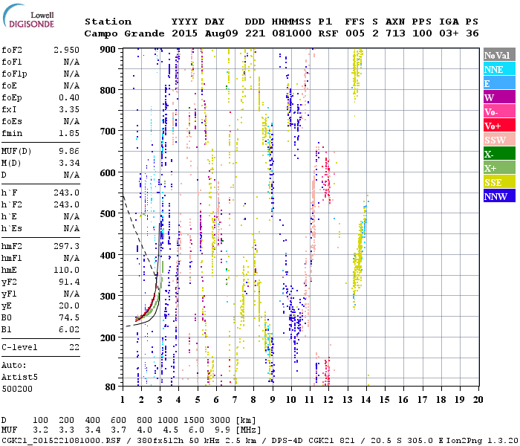This screenshot has height=446, width=520.
Task: Click the fmin value 1.85
Action: [69, 133]
